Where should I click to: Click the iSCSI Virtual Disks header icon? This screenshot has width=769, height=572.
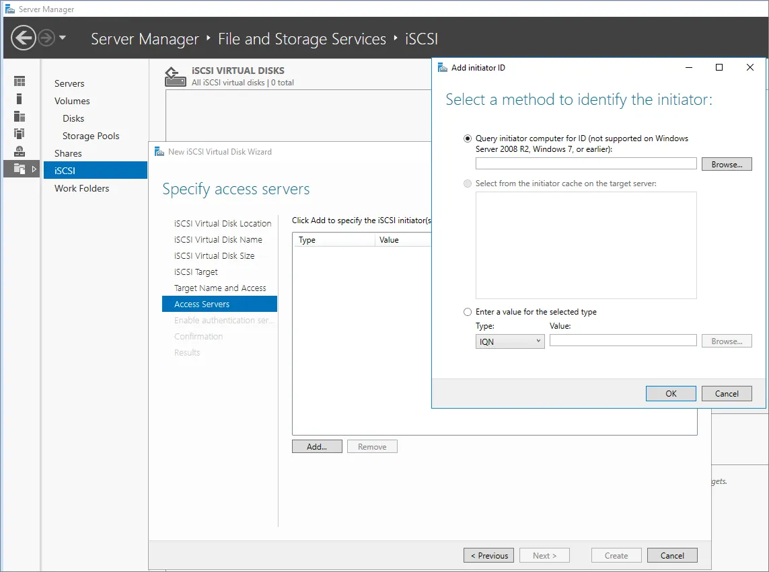click(175, 76)
